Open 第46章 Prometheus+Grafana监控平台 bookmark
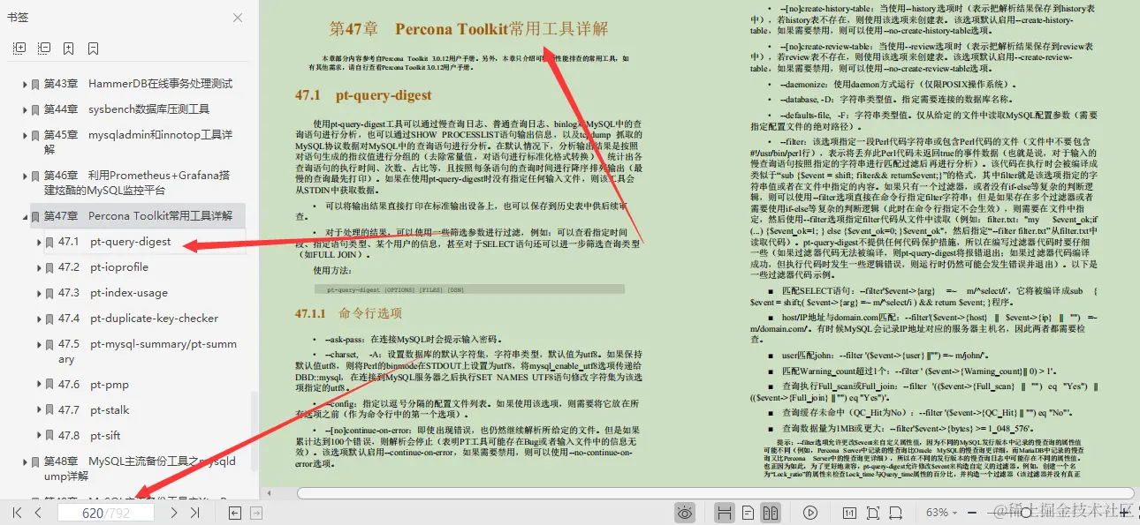This screenshot has height=525, width=1140. tap(136, 183)
